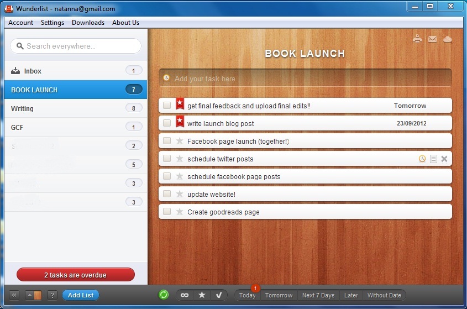The image size is (467, 309).
Task: Star the 'update website!' task
Action: tap(179, 194)
